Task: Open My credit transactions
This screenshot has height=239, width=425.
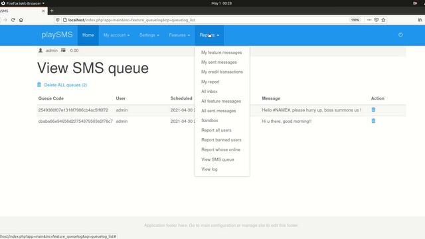Action: pos(222,72)
